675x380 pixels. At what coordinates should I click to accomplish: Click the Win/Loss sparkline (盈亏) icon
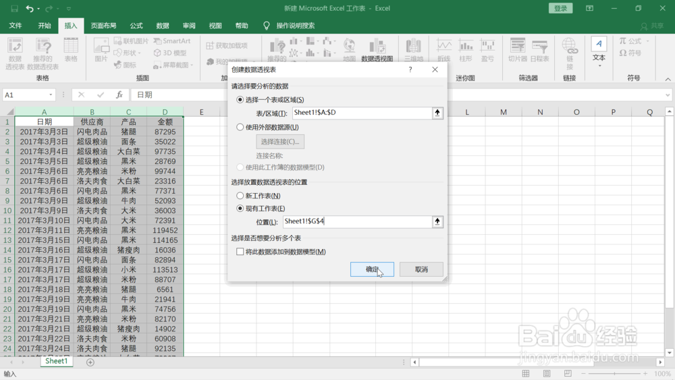pyautogui.click(x=487, y=50)
